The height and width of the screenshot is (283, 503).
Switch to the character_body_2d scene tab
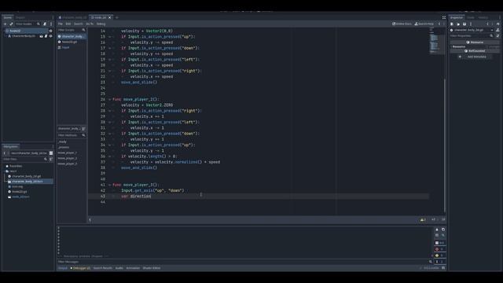[x=73, y=17]
